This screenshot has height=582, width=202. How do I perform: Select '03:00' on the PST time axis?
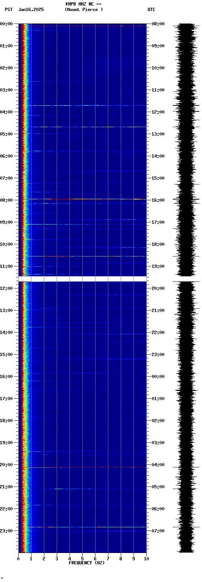point(6,90)
